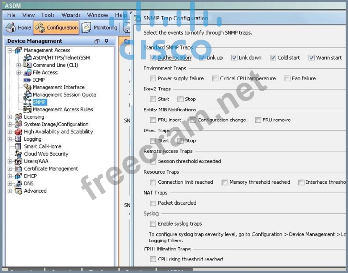Viewport: 348px width, 273px height.
Task: Open Cloud Web Security node icon
Action: (x=18, y=154)
